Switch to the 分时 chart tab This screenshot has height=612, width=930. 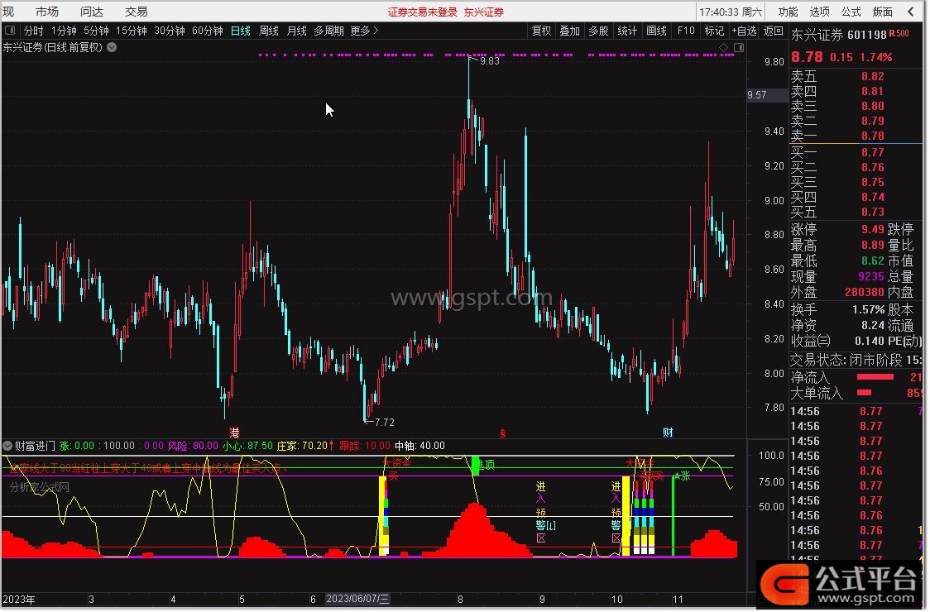[x=33, y=31]
